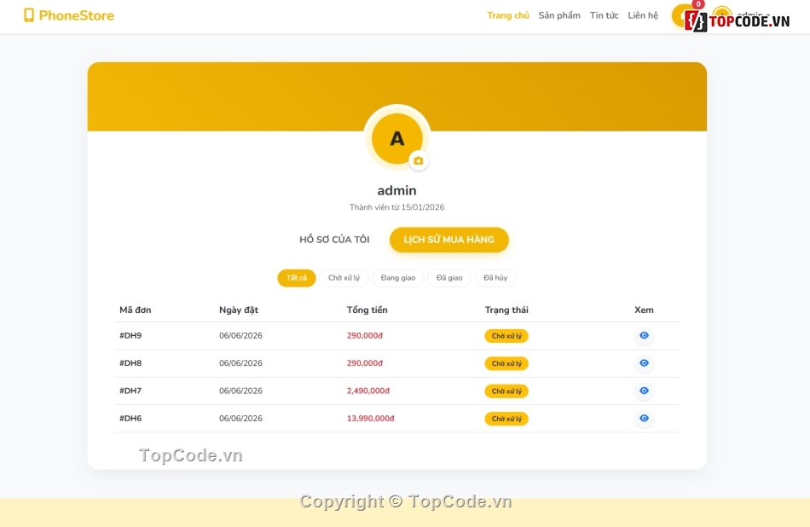View order #DH9 via eye icon

644,335
